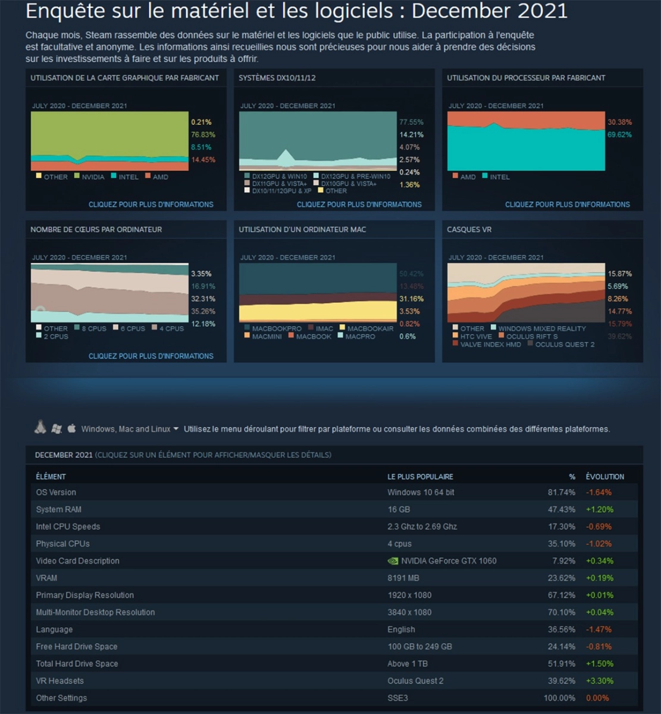Click the Systèmes DX10/11/12 area chart
Viewport: 661px width, 714px height.
(318, 141)
